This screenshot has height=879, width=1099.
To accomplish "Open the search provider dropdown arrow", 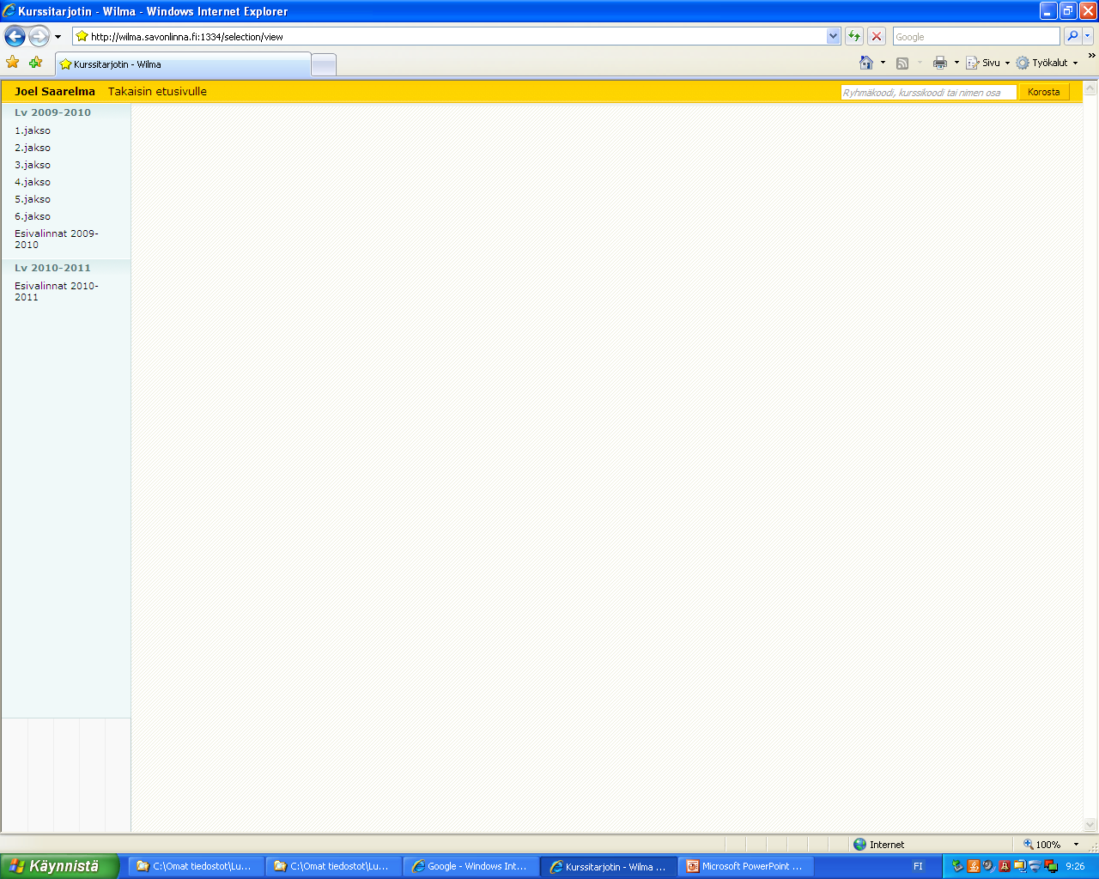I will (1088, 36).
